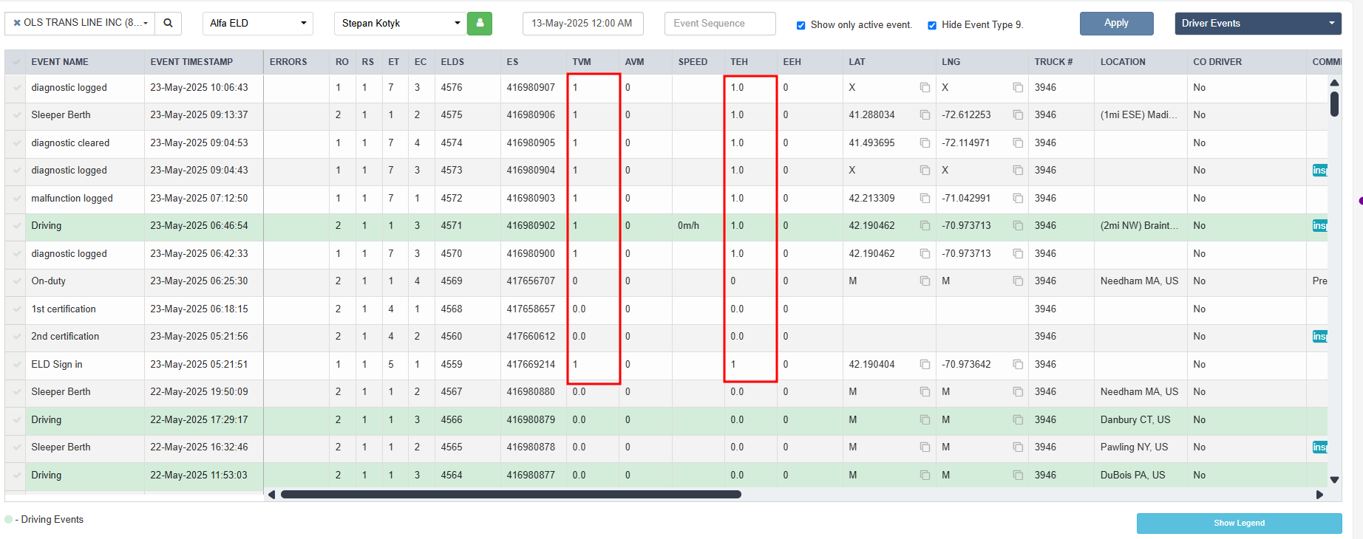The width and height of the screenshot is (1363, 539).
Task: Click the Show Legend button
Action: point(1239,523)
